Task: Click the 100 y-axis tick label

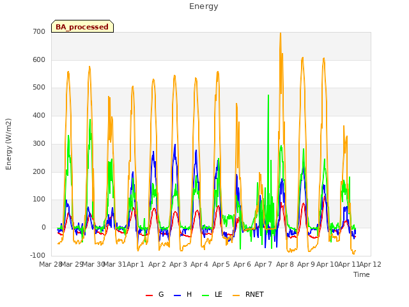Action: coord(39,200)
